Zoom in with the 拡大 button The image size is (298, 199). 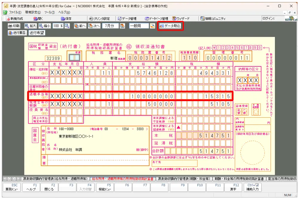pyautogui.click(x=30, y=26)
